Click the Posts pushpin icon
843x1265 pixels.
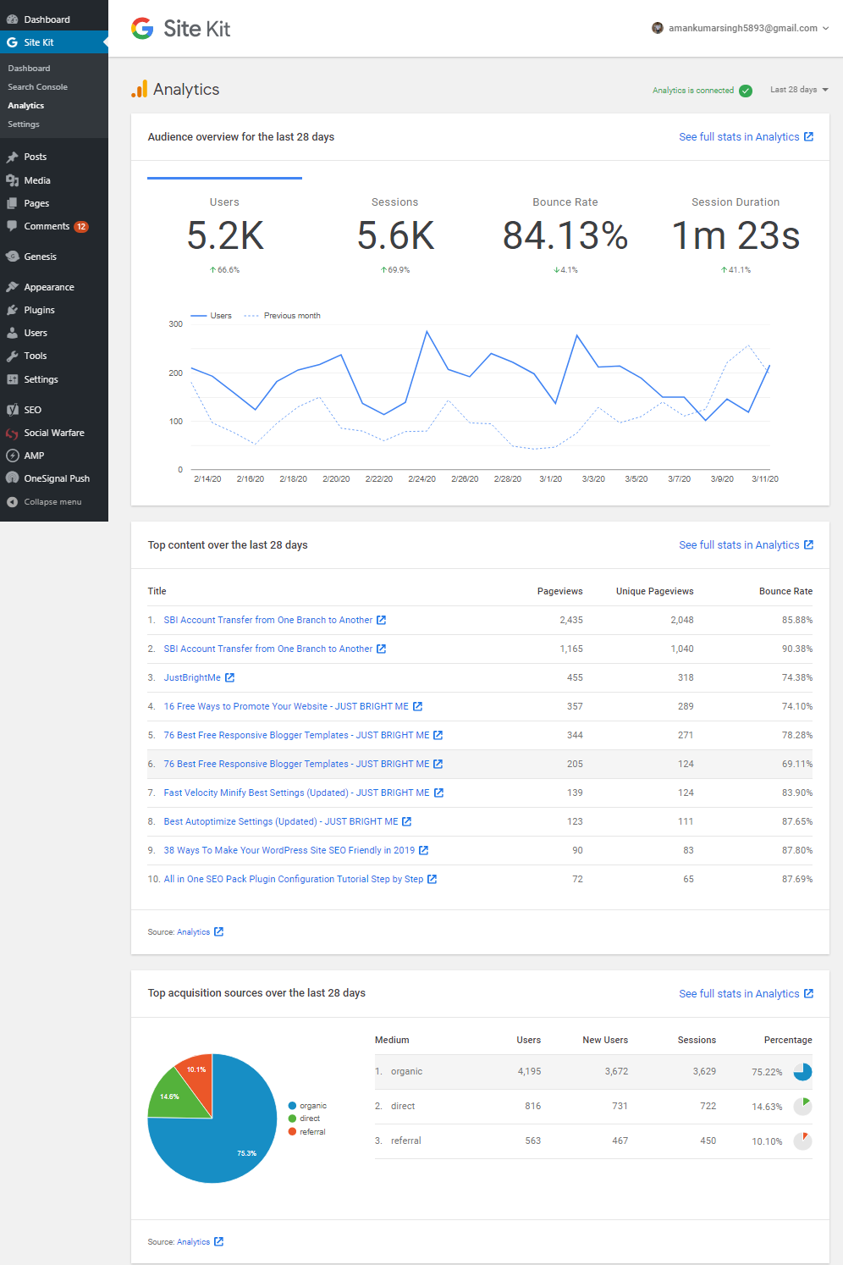tap(12, 157)
